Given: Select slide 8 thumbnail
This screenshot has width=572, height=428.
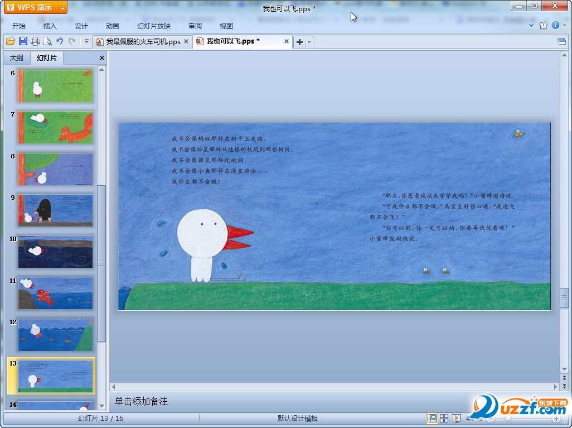Looking at the screenshot, I should 55,169.
